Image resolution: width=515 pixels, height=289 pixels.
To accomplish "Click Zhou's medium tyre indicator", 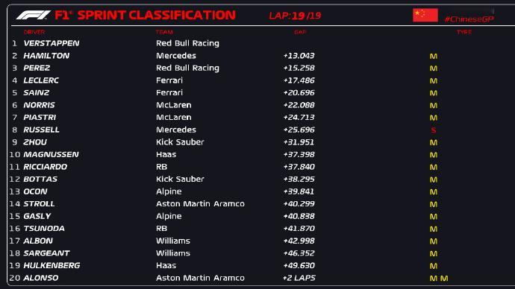I will 433,142.
